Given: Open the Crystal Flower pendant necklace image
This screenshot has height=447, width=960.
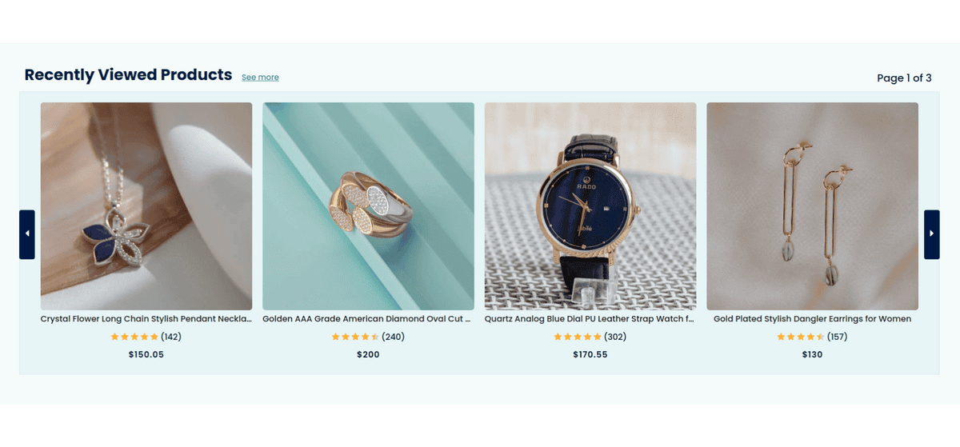Looking at the screenshot, I should point(146,206).
